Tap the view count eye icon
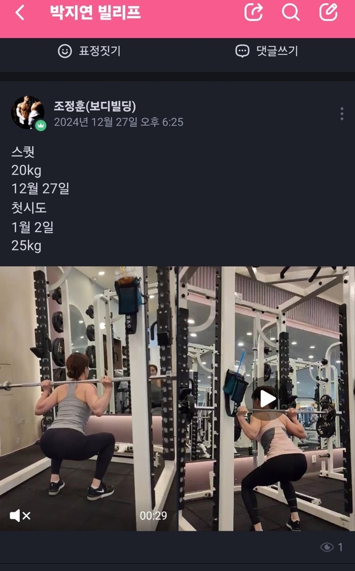 coord(326,547)
